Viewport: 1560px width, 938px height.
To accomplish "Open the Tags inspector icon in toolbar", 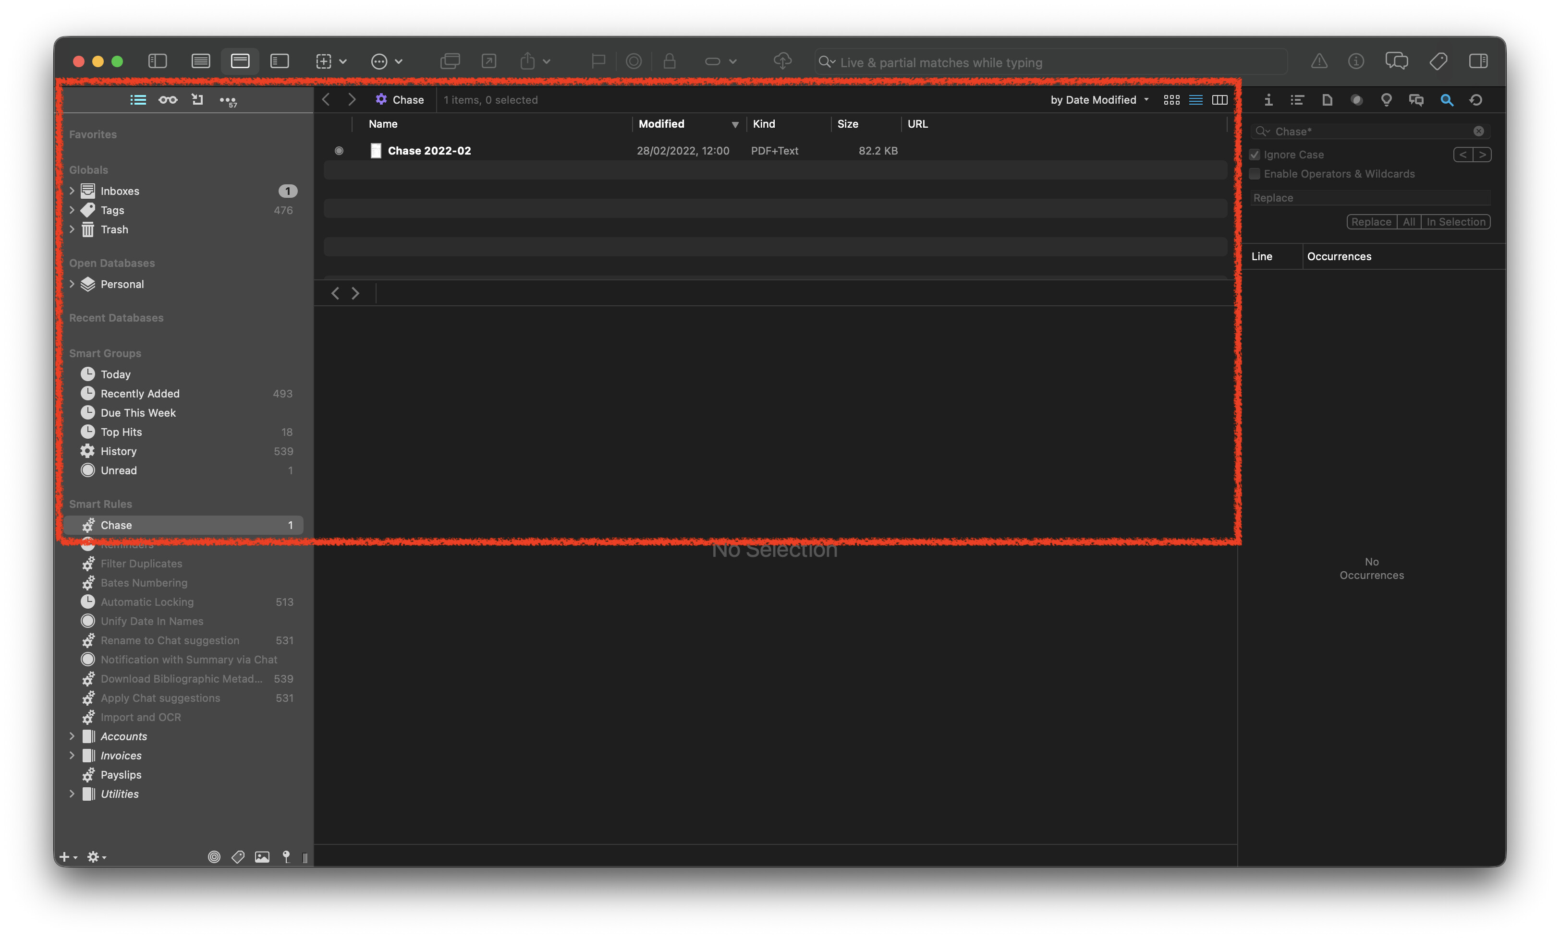I will point(1438,61).
